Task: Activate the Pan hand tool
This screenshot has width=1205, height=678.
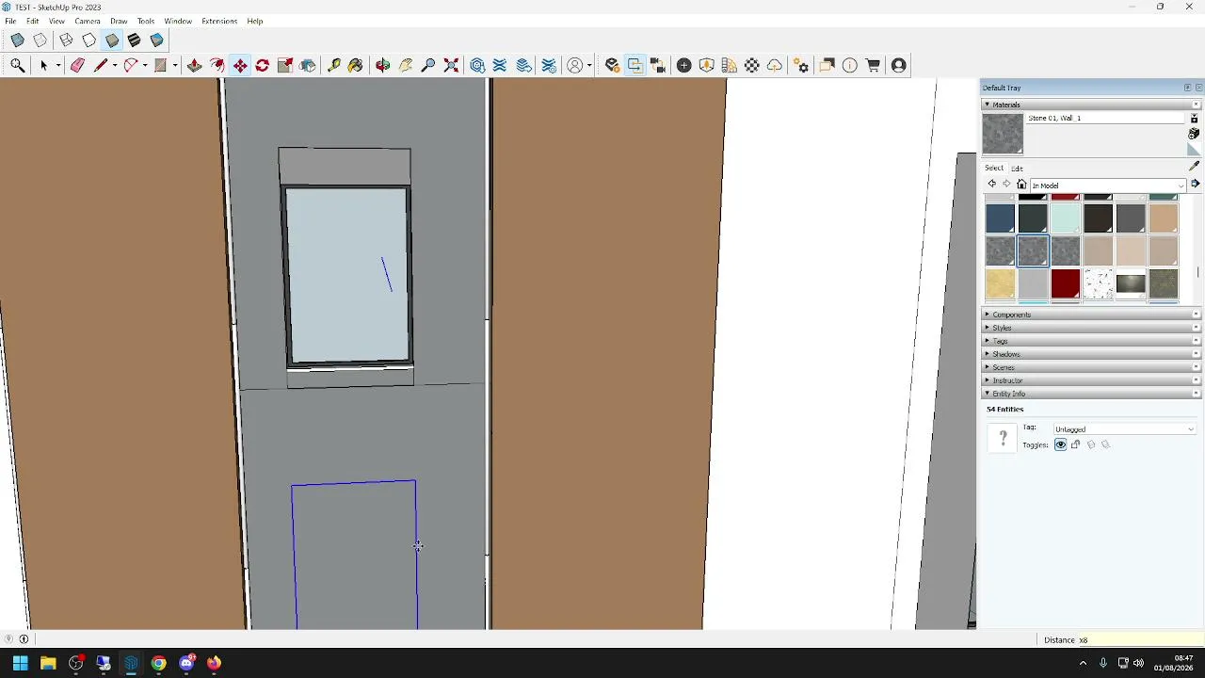Action: [406, 65]
